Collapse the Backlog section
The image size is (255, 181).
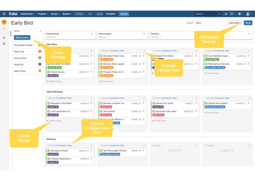(46, 139)
